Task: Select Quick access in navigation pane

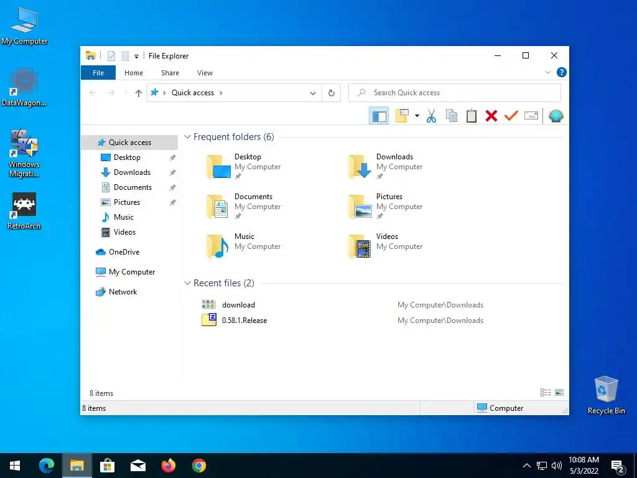Action: coord(129,143)
